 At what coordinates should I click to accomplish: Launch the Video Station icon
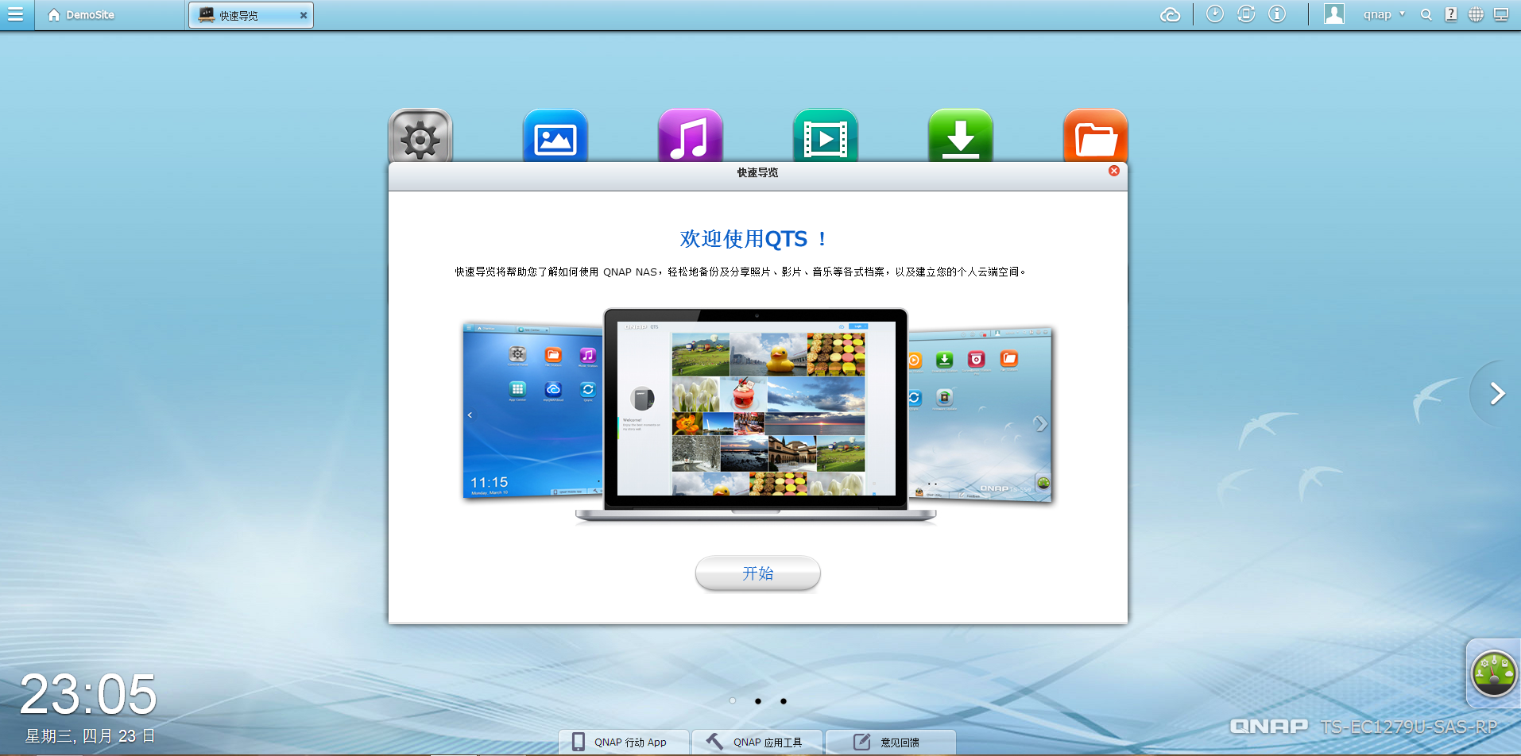826,136
